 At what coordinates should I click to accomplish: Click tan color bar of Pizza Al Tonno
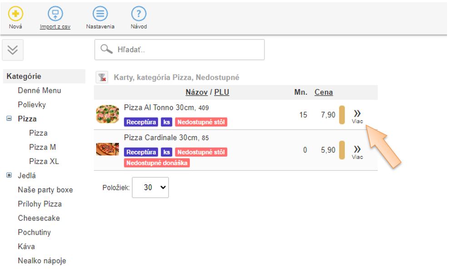342,115
